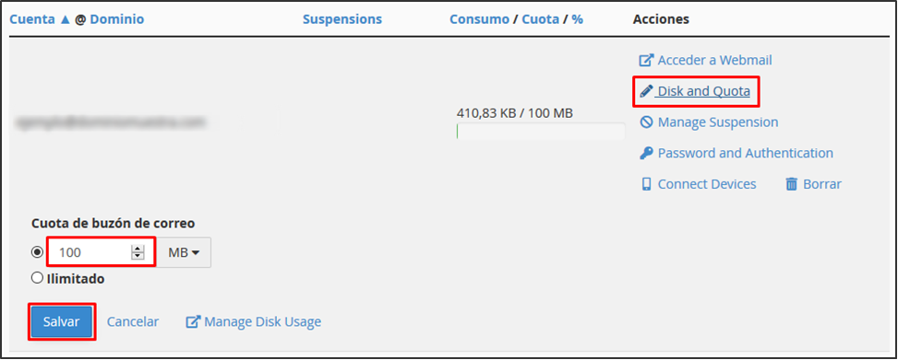Viewport: 898px width, 360px height.
Task: Click the prohibition icon for Manage Suspension
Action: click(646, 122)
